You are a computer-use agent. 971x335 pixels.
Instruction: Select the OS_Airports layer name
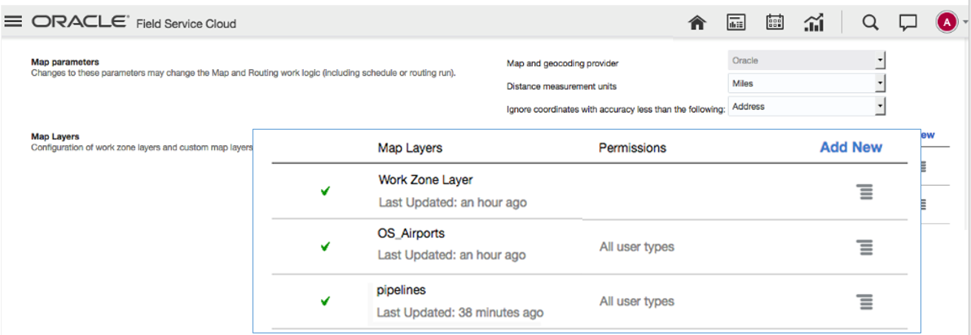tap(411, 234)
